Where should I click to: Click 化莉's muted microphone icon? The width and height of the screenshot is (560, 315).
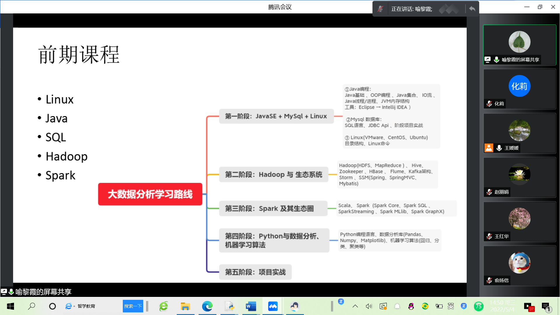(x=489, y=104)
